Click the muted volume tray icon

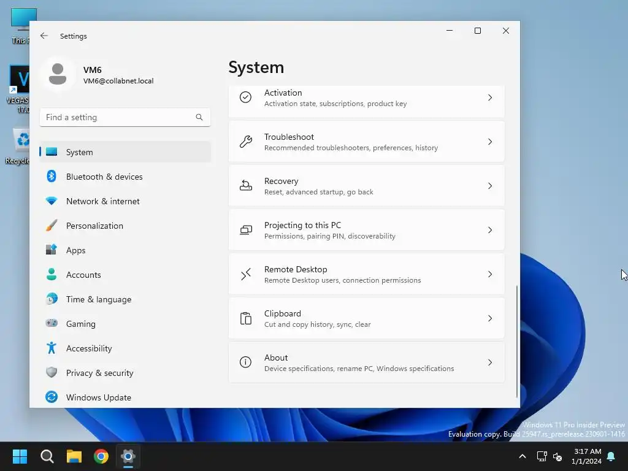coord(557,456)
